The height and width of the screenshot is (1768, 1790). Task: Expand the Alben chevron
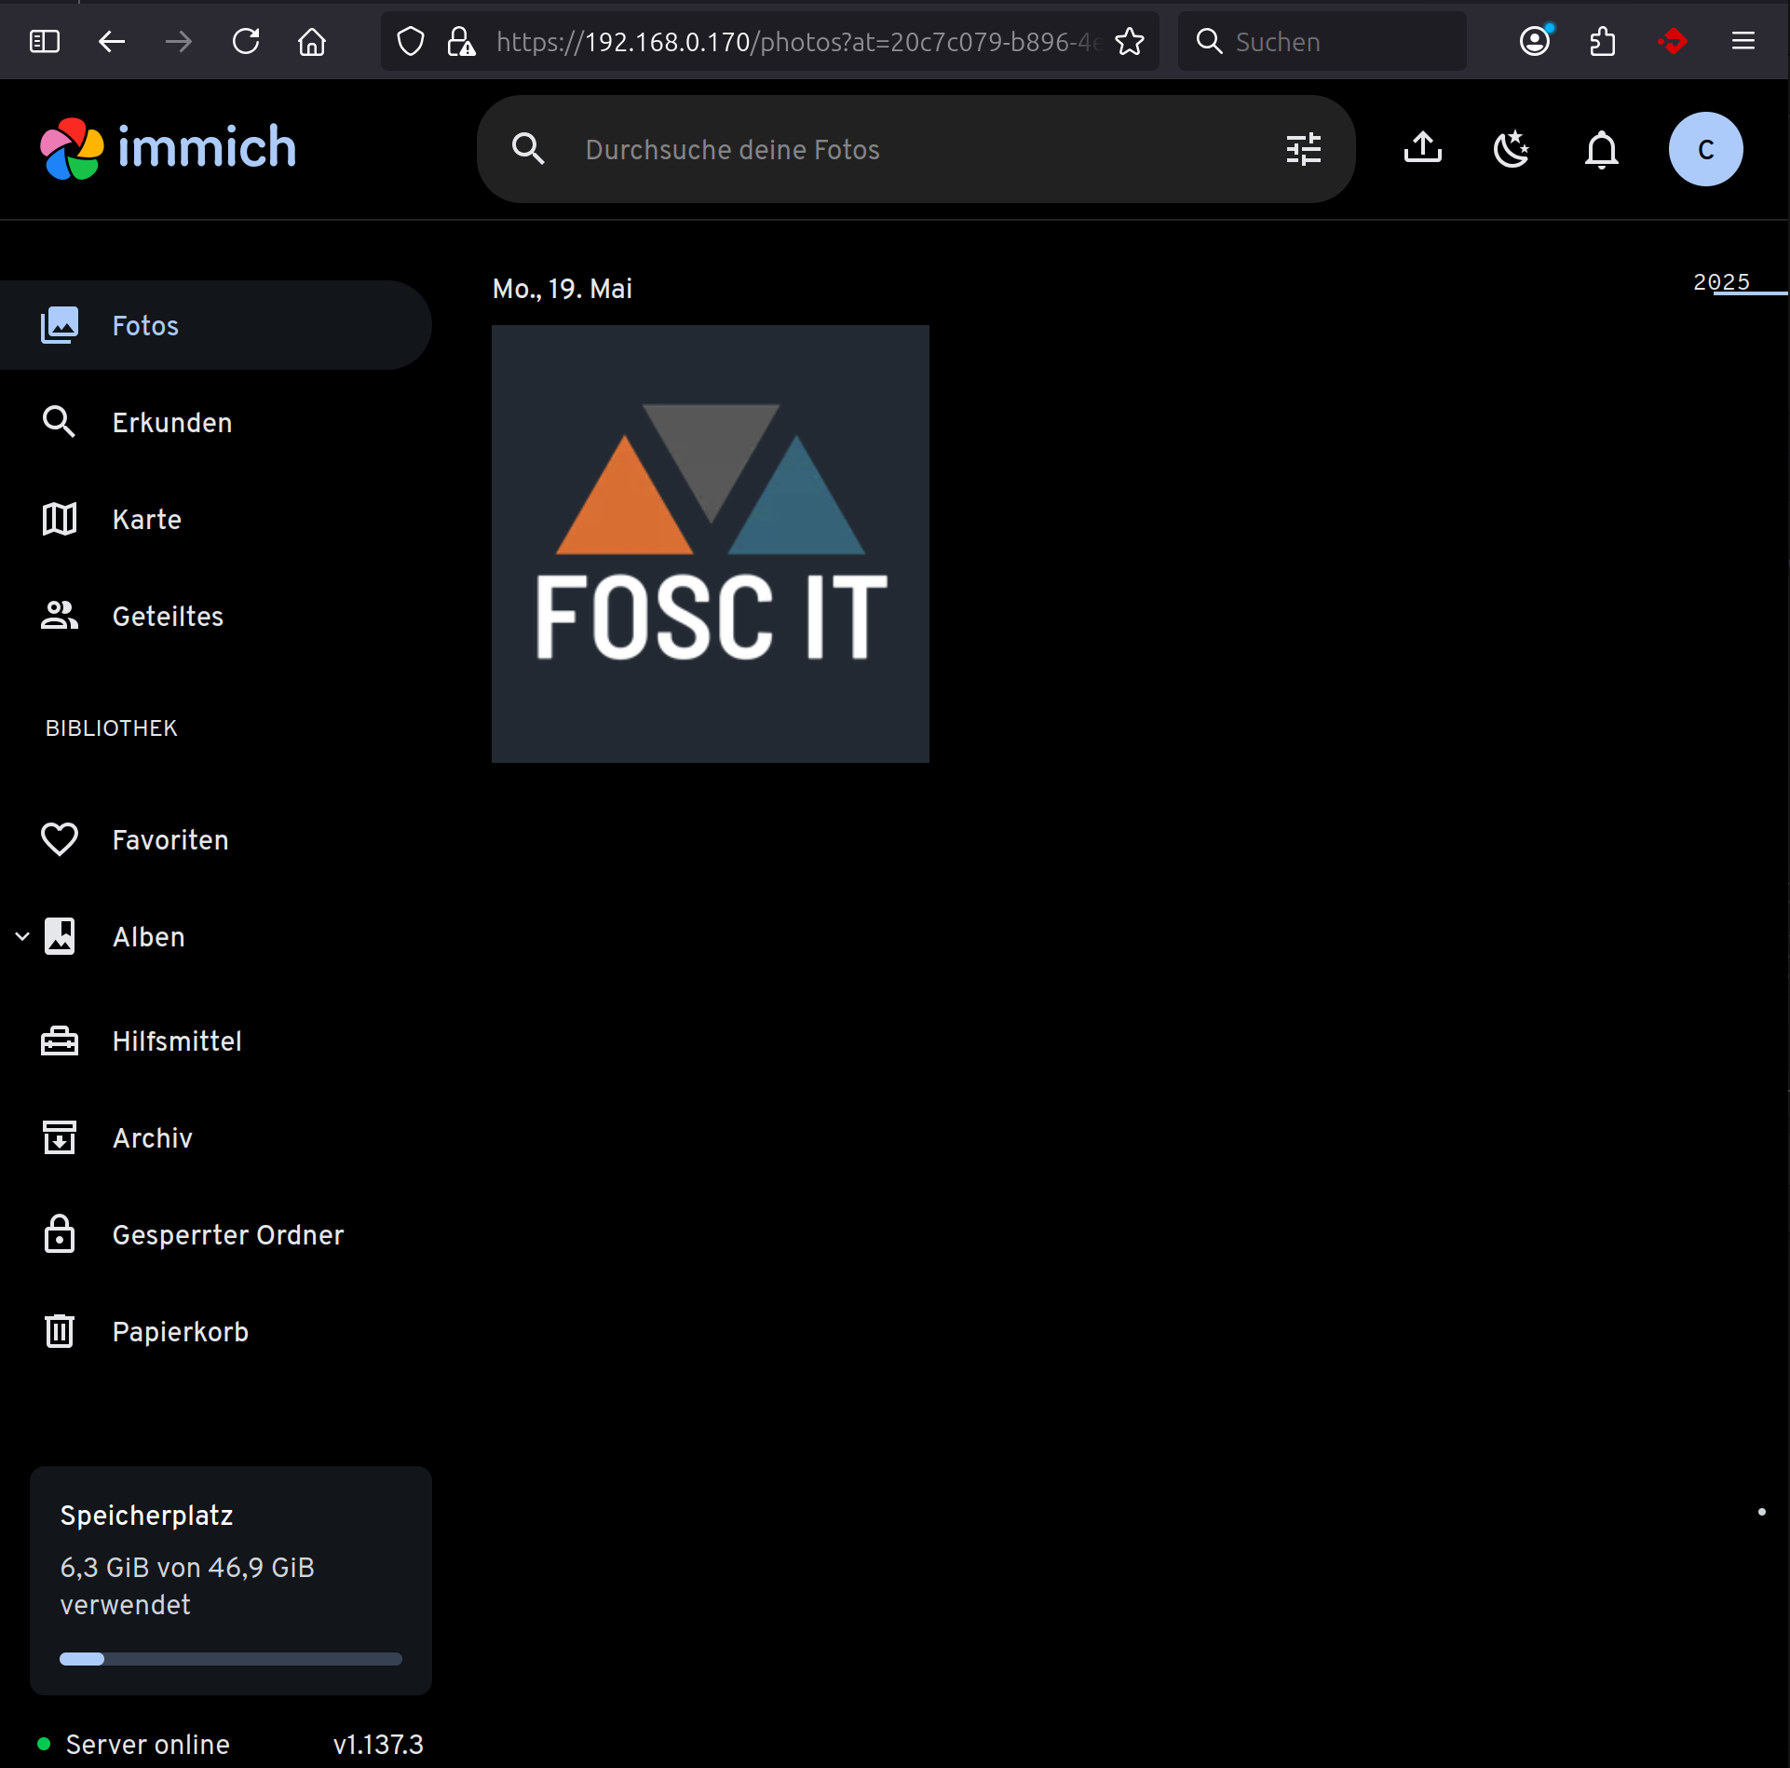[x=22, y=936]
